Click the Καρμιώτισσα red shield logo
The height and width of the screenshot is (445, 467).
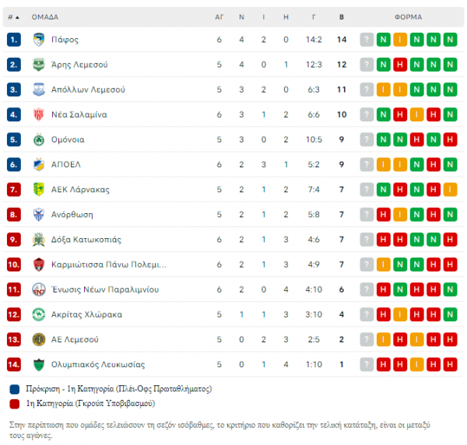tap(39, 265)
